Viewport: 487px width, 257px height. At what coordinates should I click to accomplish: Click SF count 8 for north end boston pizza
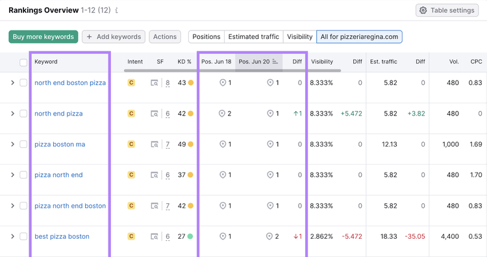pos(168,83)
